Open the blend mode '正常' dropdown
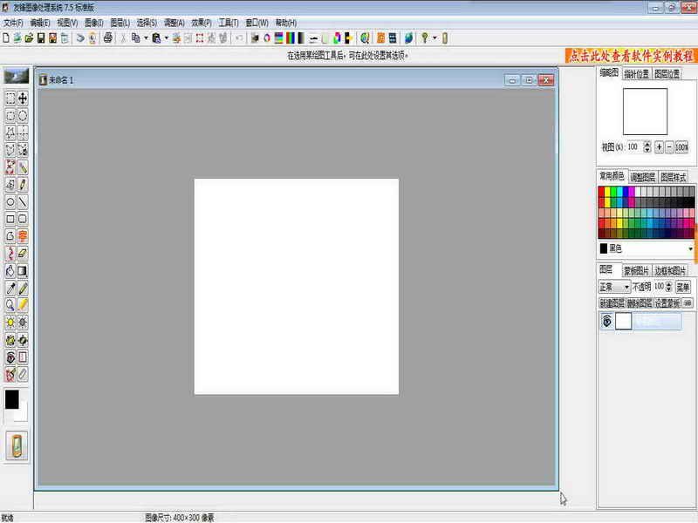 pos(614,288)
